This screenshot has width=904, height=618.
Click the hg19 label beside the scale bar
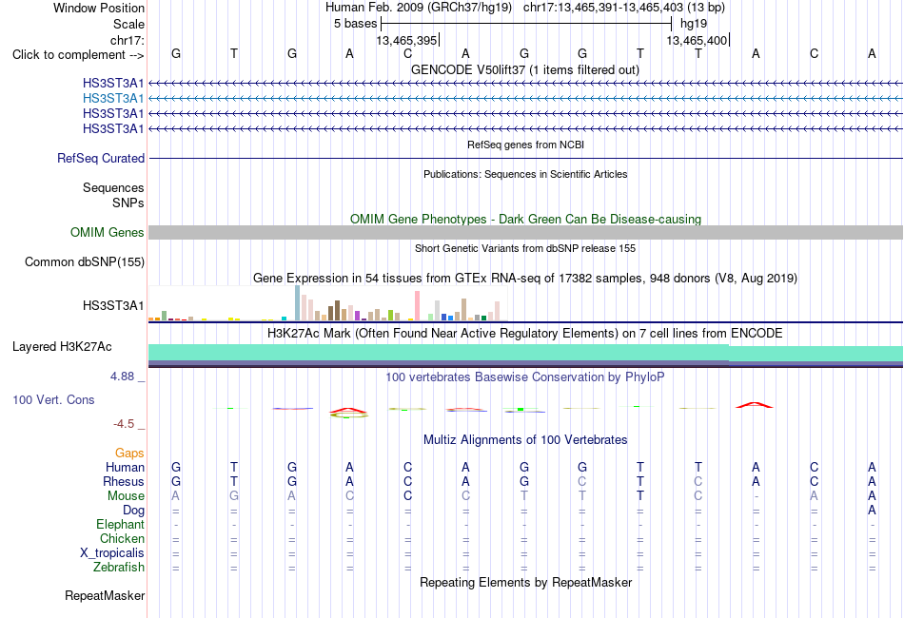(694, 24)
